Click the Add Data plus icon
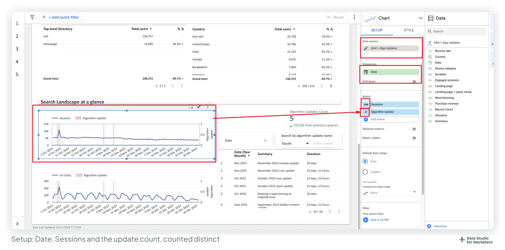 pyautogui.click(x=429, y=226)
